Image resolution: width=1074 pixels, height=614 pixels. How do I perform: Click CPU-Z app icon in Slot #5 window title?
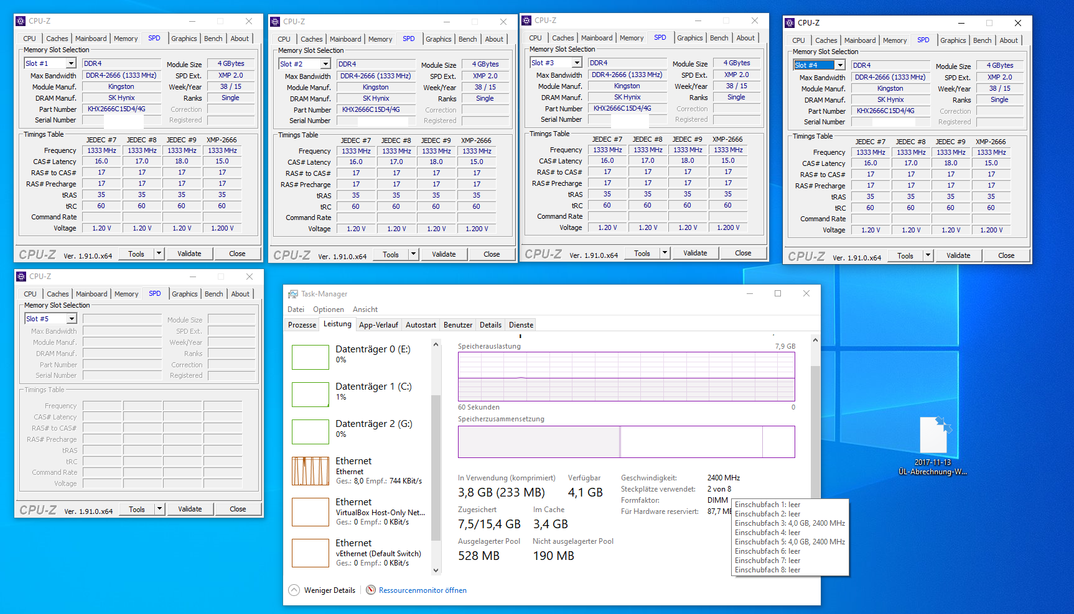pyautogui.click(x=22, y=277)
